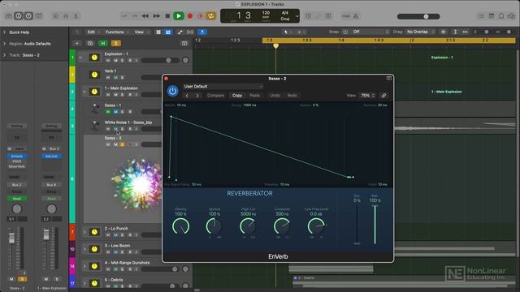Adjust the master volume slider
Viewport: 520px width, 292px height.
tap(418, 16)
